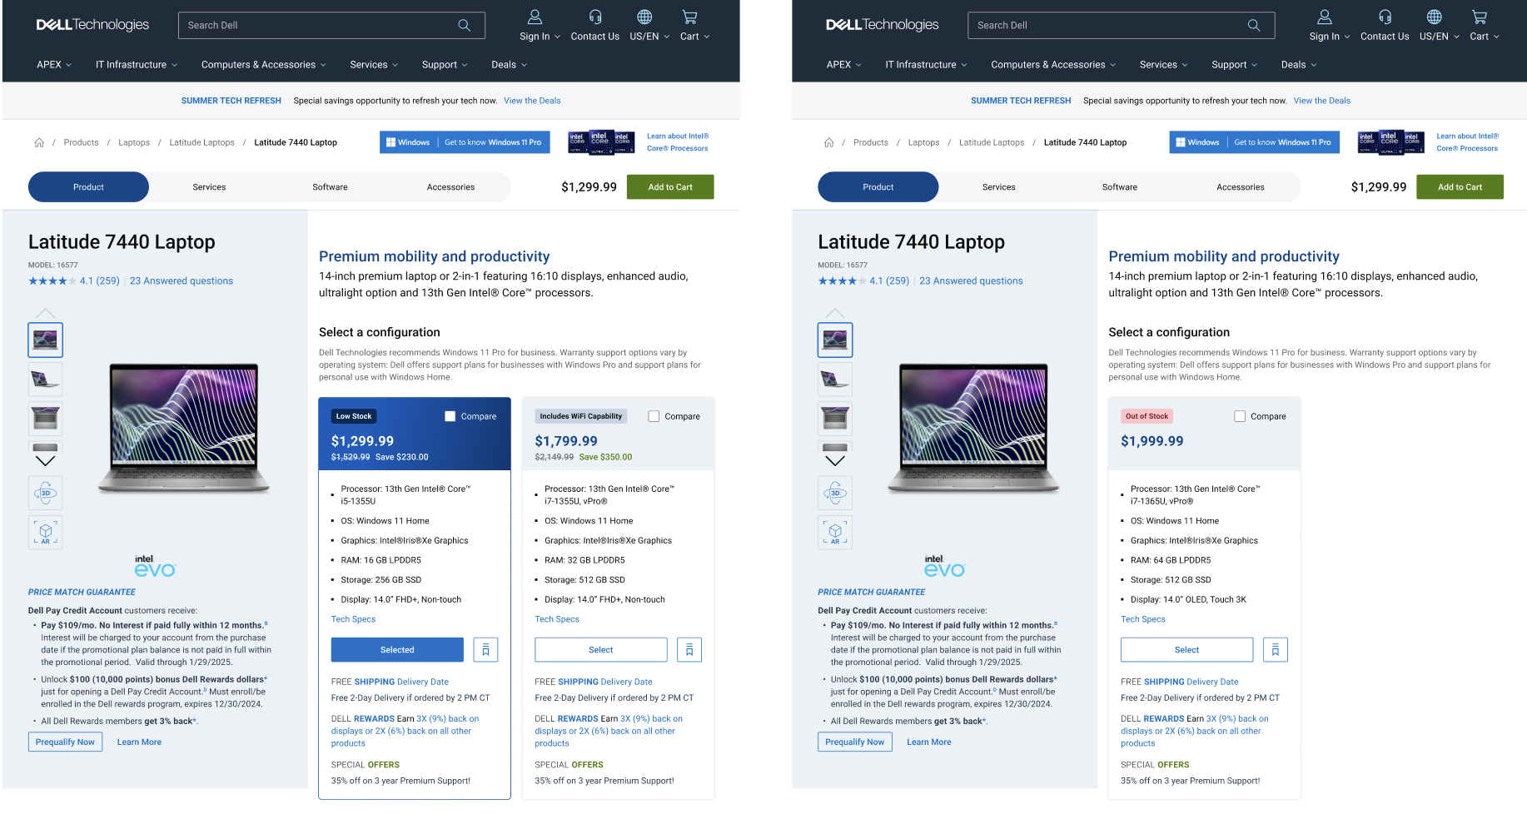The width and height of the screenshot is (1527, 814).
Task: Save the $1,799.99 configuration with bookmark icon
Action: (689, 650)
